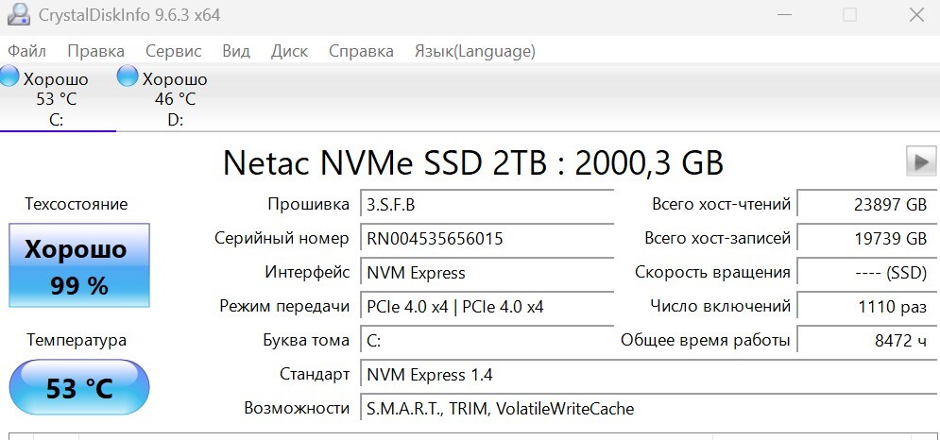The image size is (940, 440).
Task: Click the Буква тома label
Action: point(306,341)
